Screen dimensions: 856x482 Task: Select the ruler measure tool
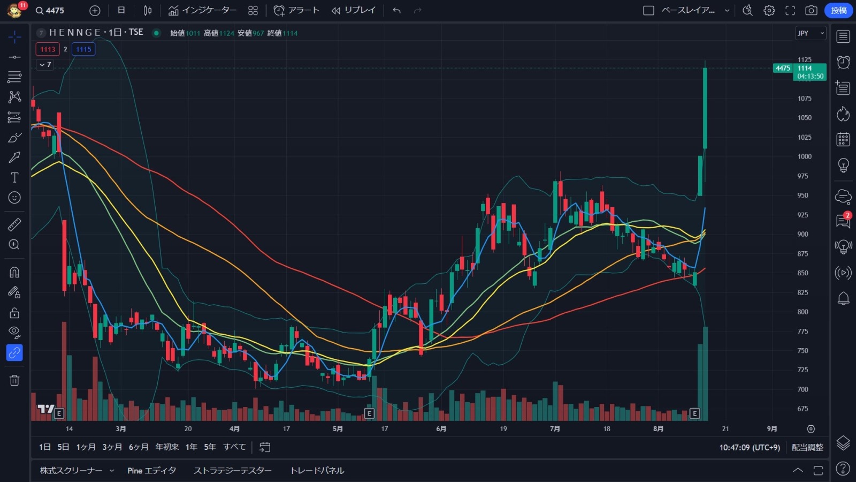pyautogui.click(x=14, y=224)
